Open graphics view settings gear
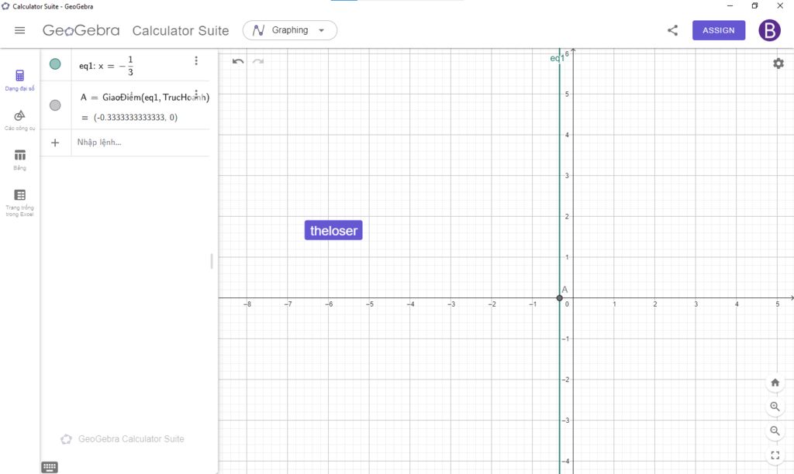The image size is (794, 474). coord(778,64)
